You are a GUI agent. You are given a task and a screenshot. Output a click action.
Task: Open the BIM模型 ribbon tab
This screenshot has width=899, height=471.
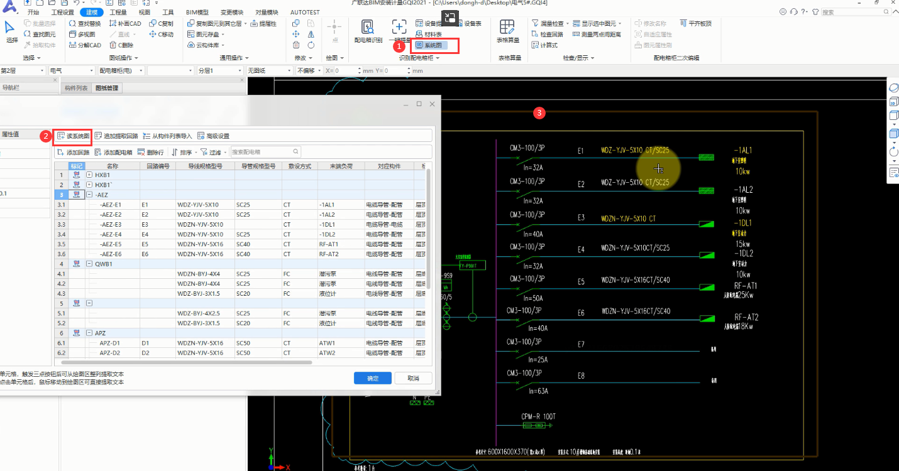point(198,12)
